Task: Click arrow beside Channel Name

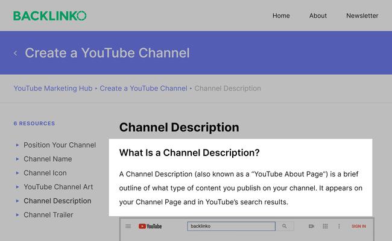Action: pos(17,159)
